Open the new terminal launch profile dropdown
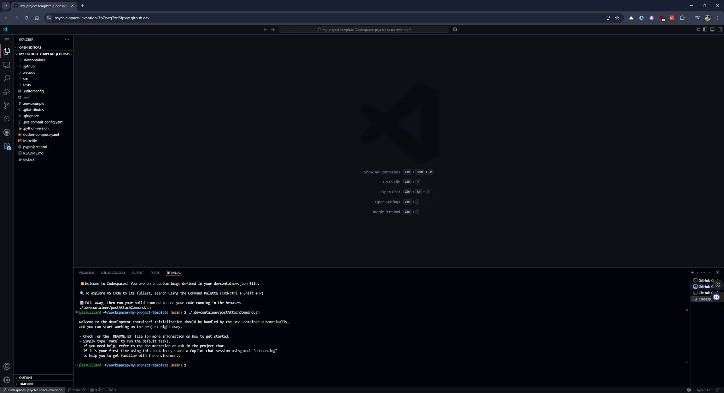724x393 pixels. [697, 273]
